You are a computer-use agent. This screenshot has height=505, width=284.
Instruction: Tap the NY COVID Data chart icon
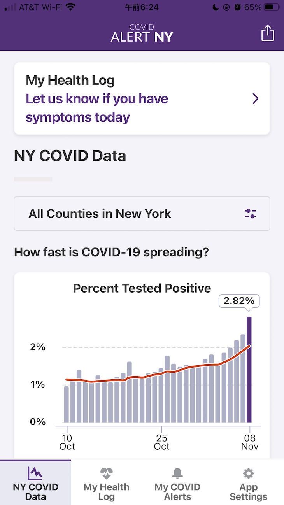pos(35,473)
